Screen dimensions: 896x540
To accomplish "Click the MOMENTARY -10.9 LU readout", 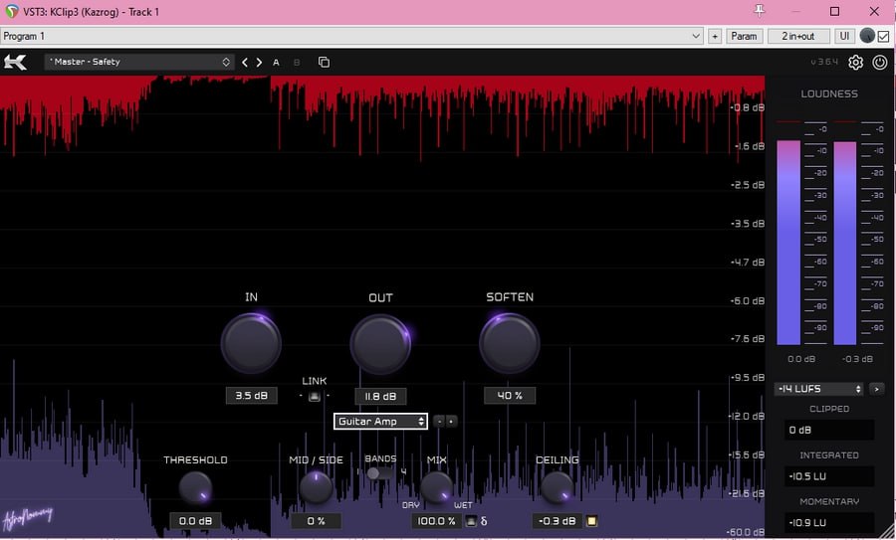I will (x=829, y=522).
